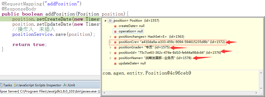Click the positionService.save(position) line
The height and width of the screenshot is (97, 265).
[54, 34]
